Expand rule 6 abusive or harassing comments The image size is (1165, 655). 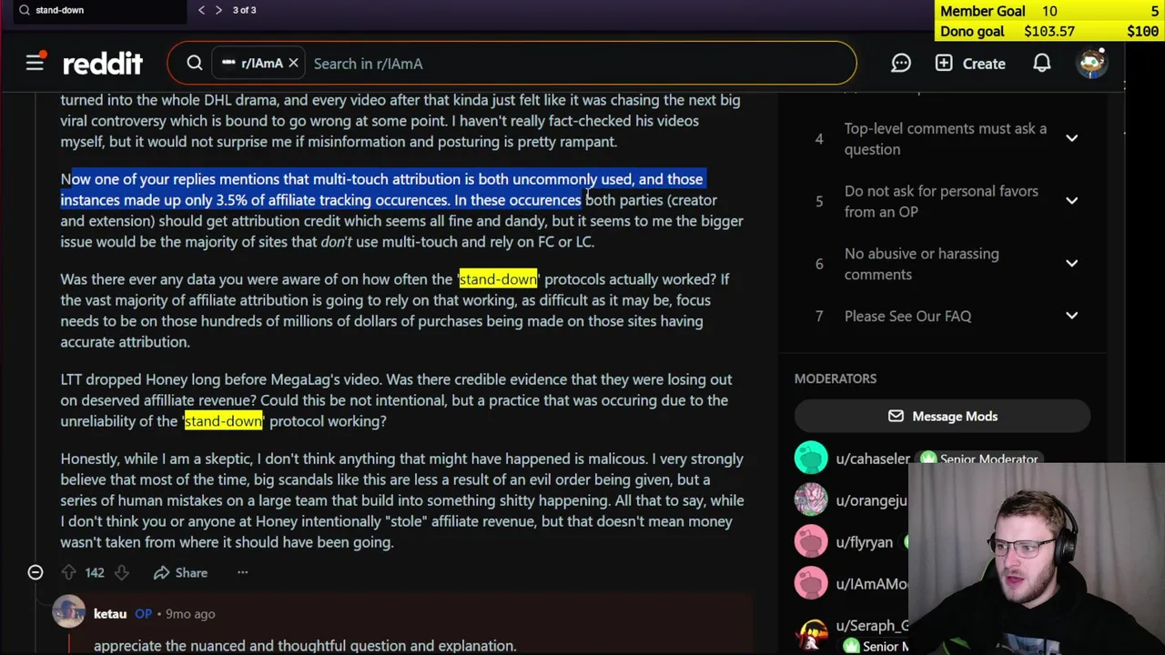tap(1071, 264)
